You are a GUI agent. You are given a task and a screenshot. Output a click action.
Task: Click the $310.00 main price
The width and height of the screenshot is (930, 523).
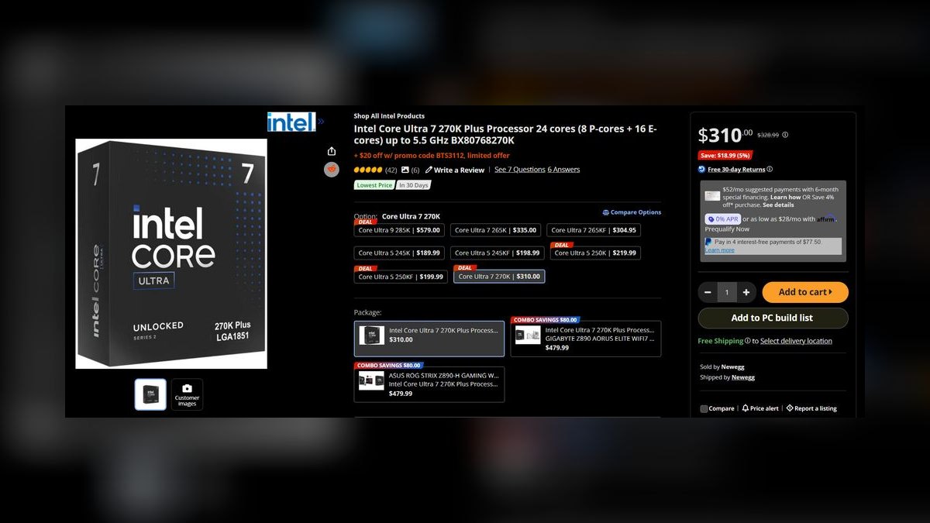coord(725,135)
